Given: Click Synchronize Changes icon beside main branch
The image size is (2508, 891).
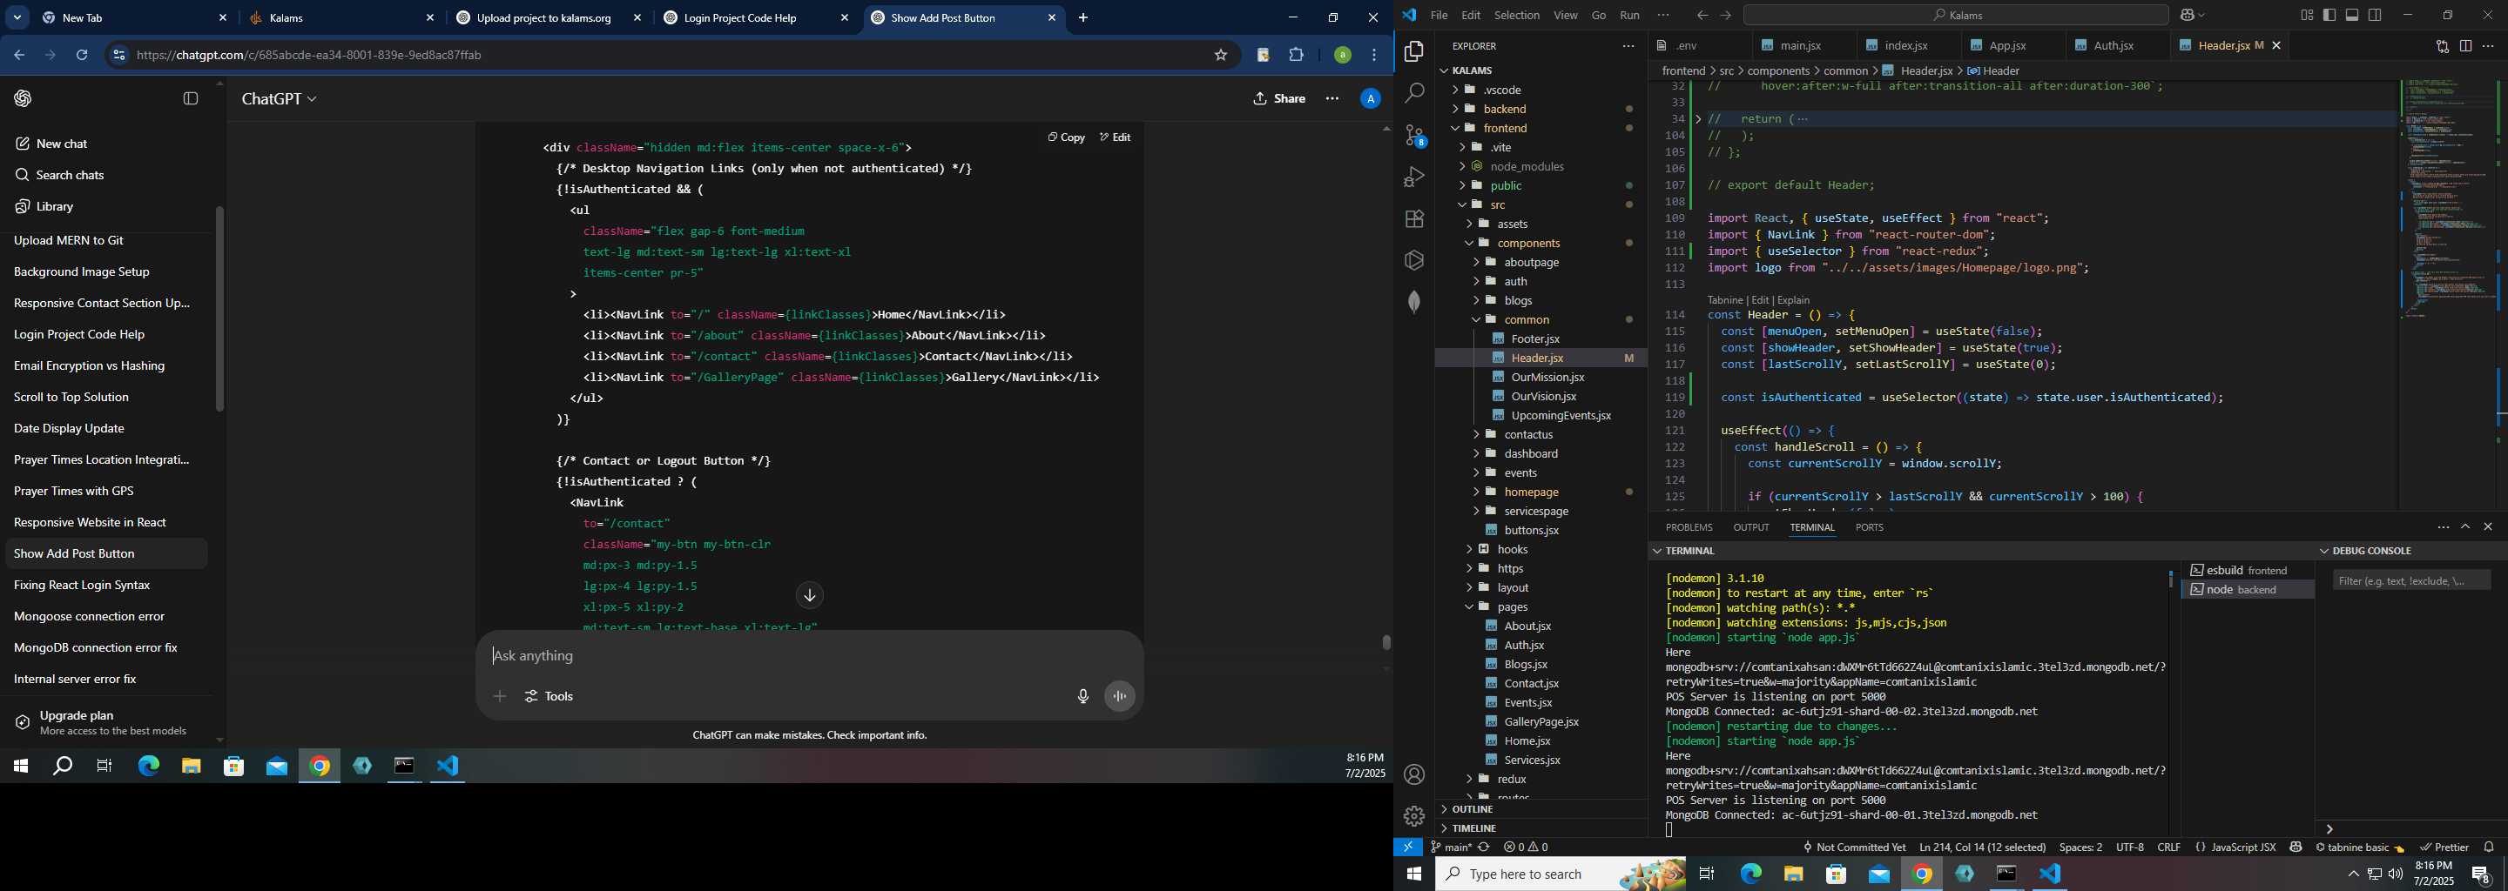Looking at the screenshot, I should pos(1484,847).
